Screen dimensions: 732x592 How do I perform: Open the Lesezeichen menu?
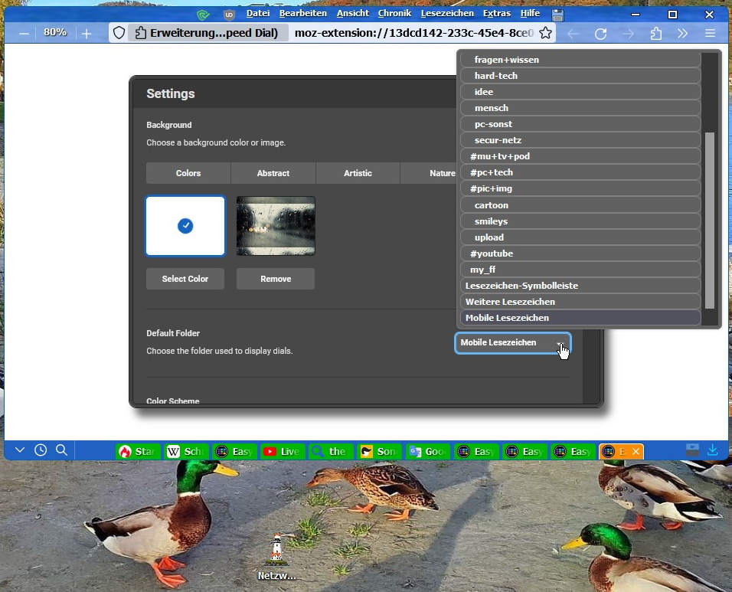coord(448,13)
